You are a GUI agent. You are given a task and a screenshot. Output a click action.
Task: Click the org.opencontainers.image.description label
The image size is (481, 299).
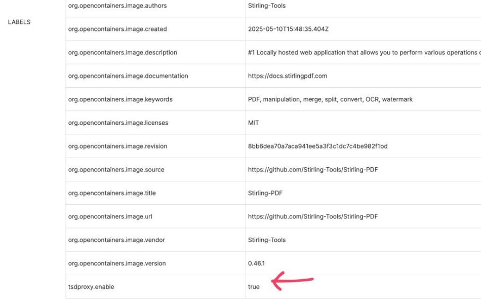(123, 53)
